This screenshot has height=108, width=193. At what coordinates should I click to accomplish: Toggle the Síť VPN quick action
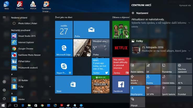point(153,91)
